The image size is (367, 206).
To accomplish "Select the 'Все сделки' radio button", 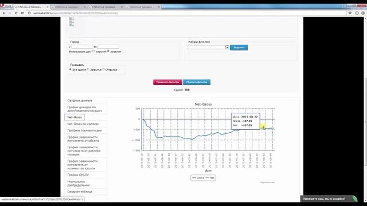I will [x=70, y=69].
